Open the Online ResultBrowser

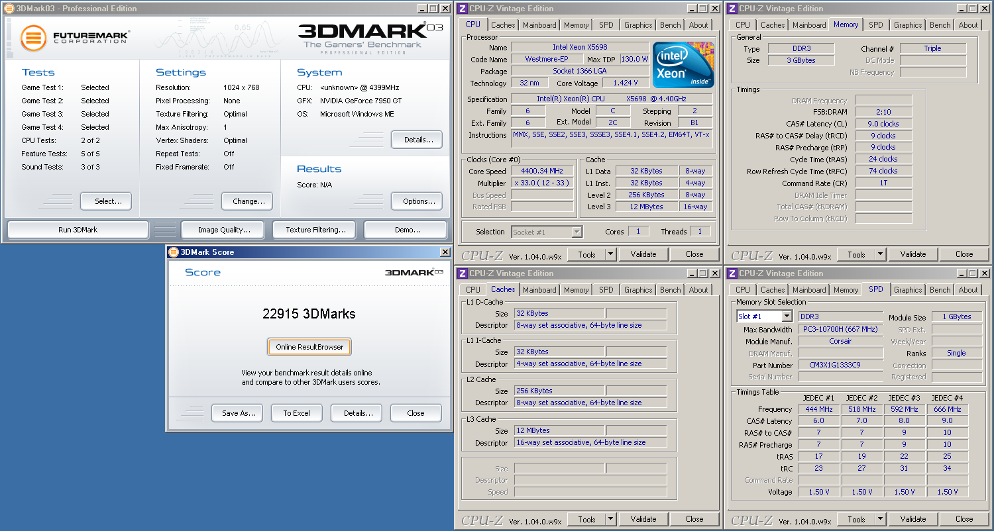pyautogui.click(x=309, y=347)
